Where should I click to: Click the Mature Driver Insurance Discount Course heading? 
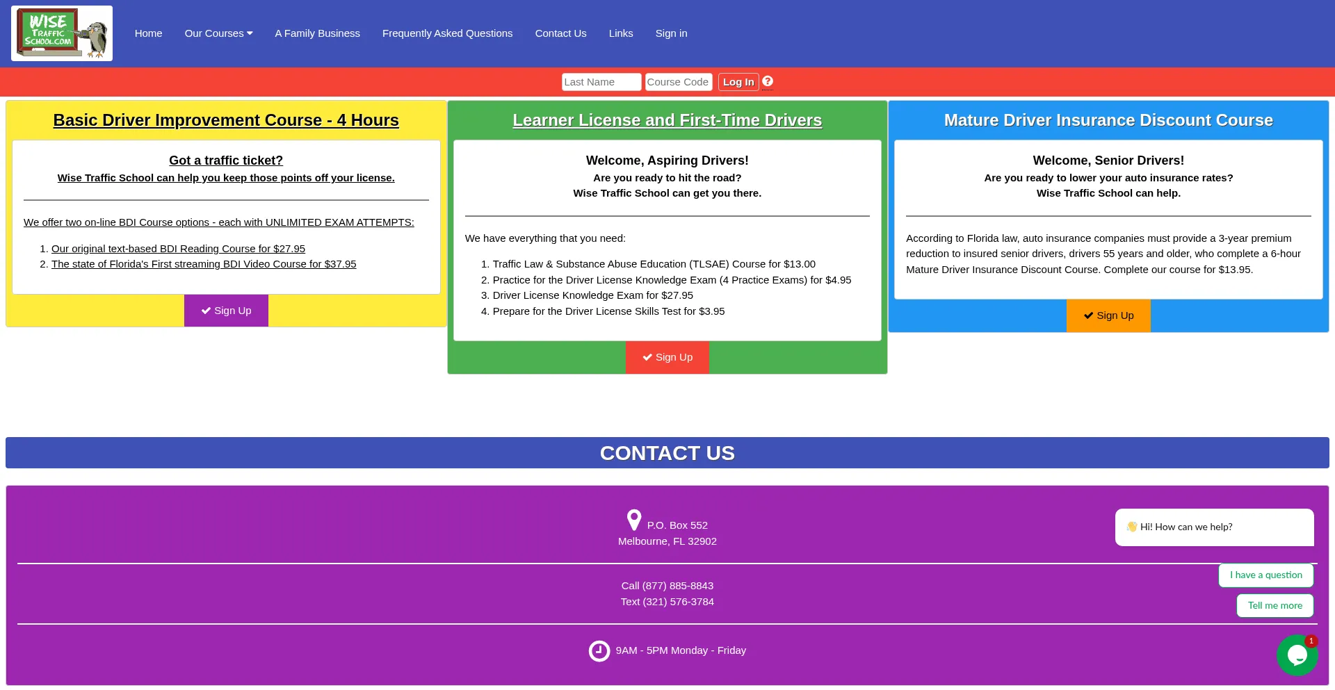point(1108,120)
